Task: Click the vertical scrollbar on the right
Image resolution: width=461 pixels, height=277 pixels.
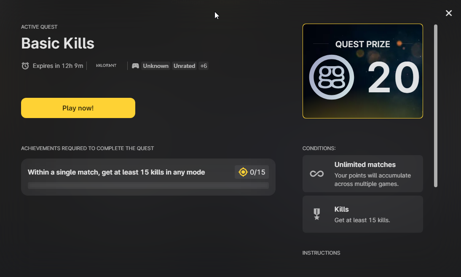Action: pyautogui.click(x=436, y=105)
